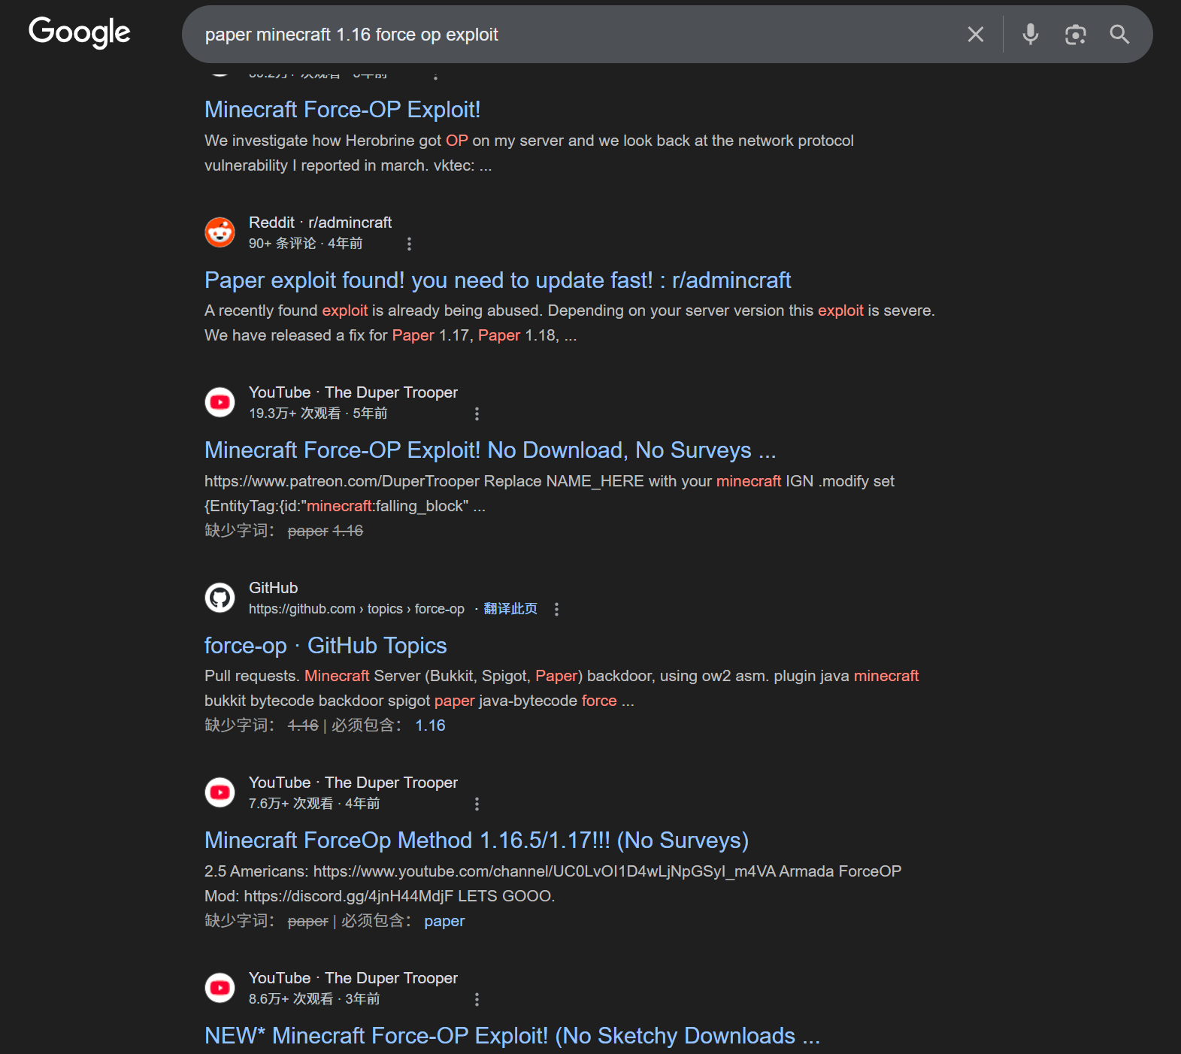The image size is (1181, 1054).
Task: Open more options for Reddit result
Action: tap(409, 244)
